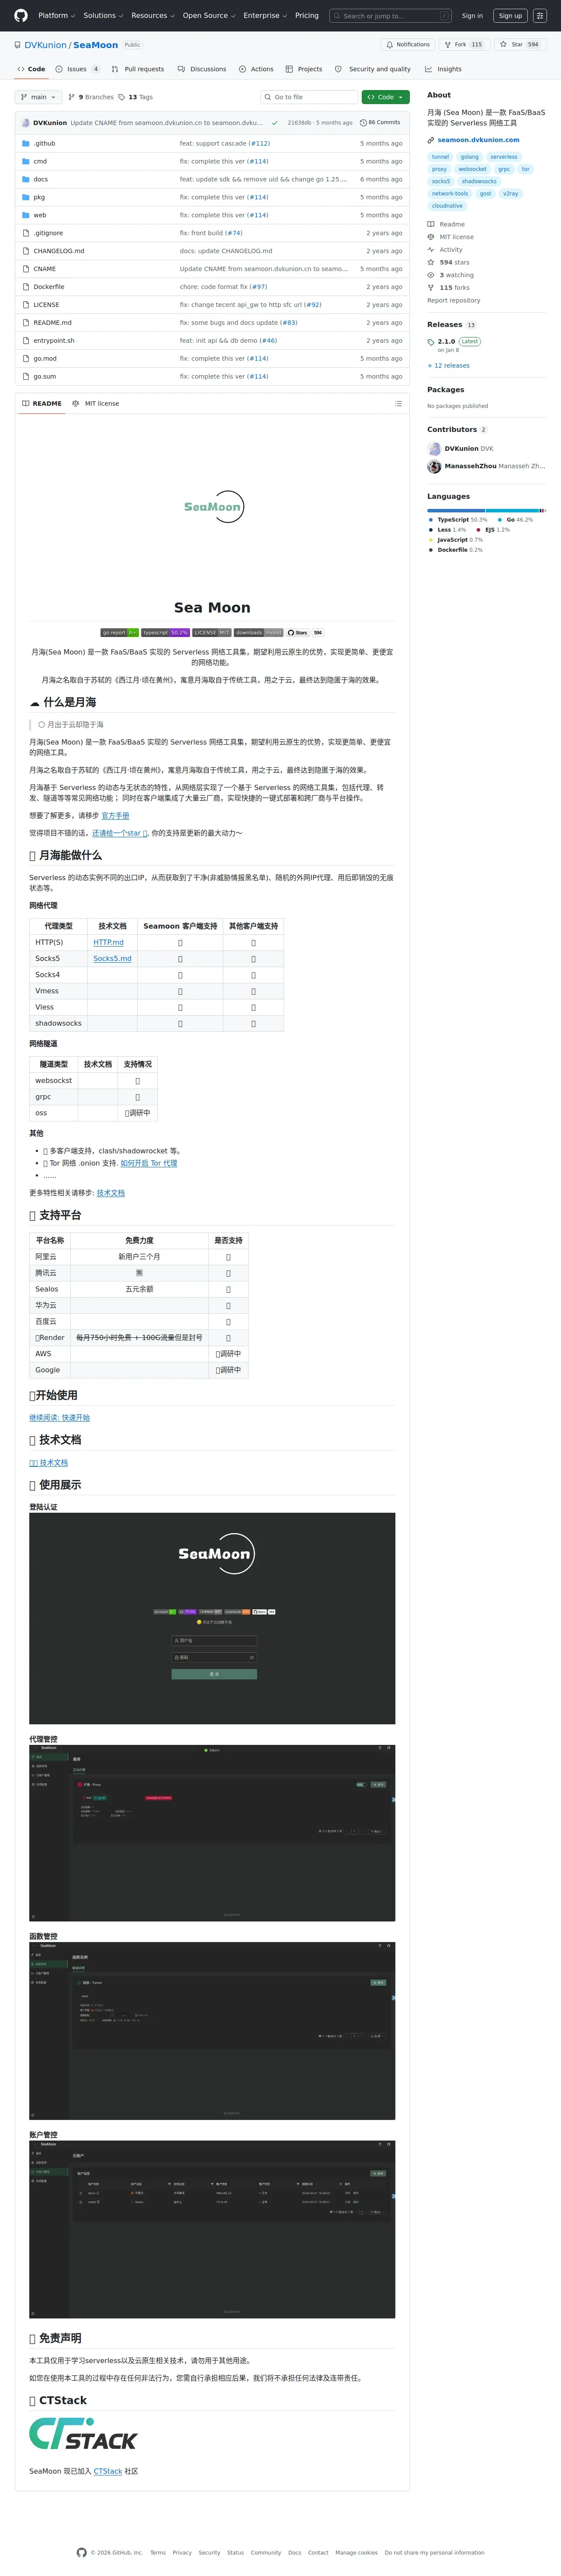Open the + 12 releases link

[448, 365]
